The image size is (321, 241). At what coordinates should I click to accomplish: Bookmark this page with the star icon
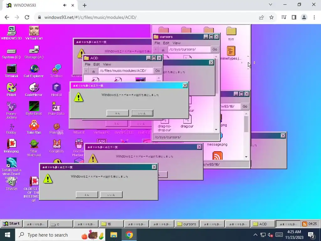[x=271, y=18]
